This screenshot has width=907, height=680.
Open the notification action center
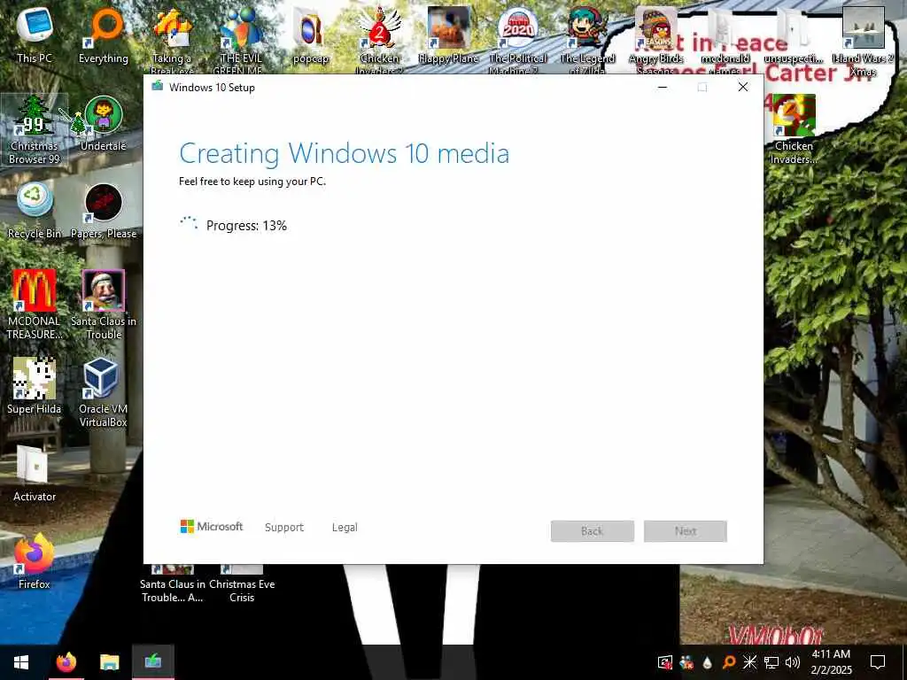tap(878, 662)
